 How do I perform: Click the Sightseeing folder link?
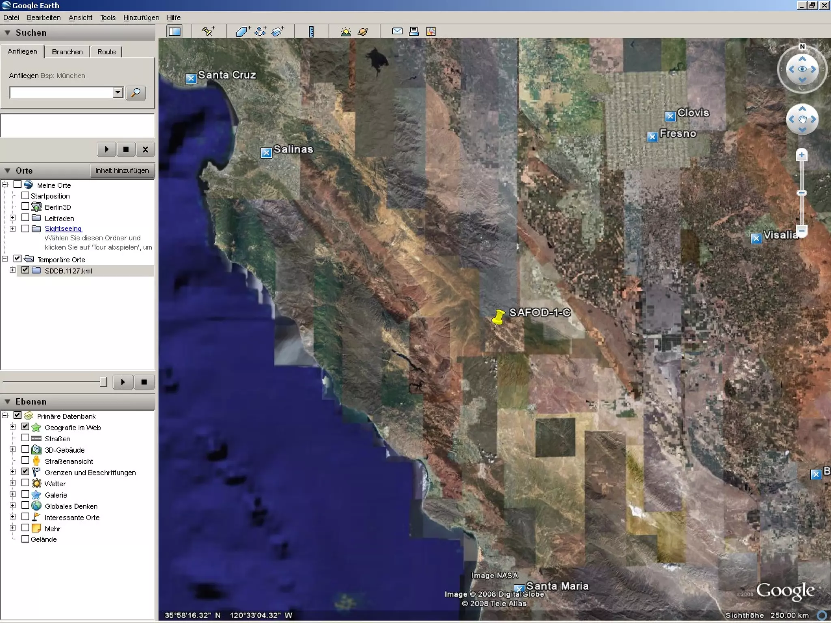[63, 228]
